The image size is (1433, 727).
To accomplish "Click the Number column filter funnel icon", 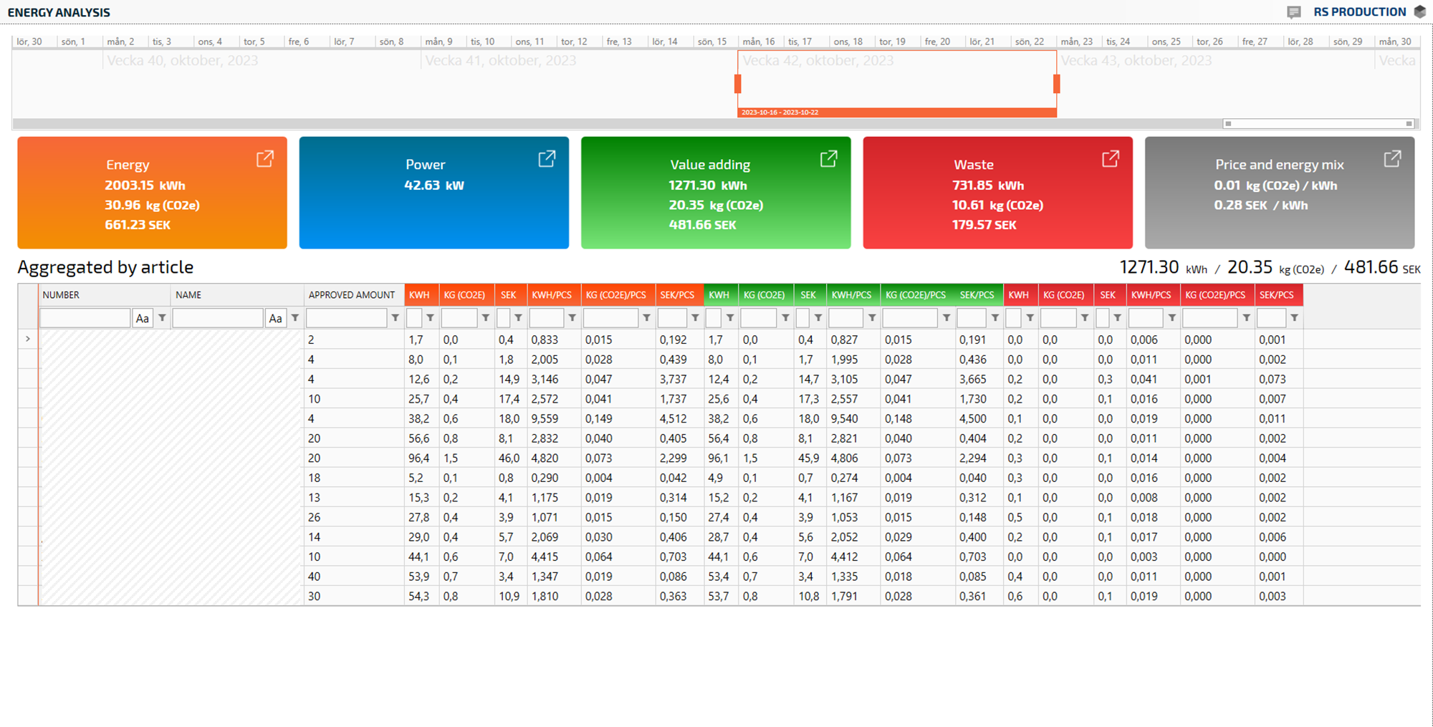I will coord(163,318).
